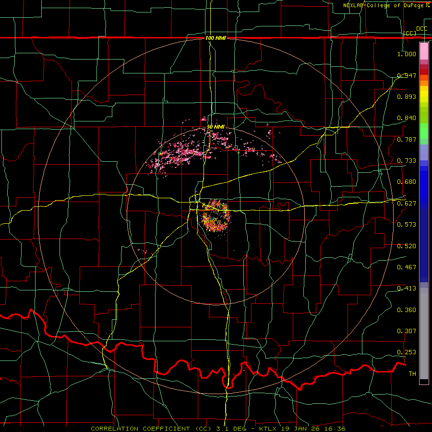This screenshot has height=432, width=432.
Task: Click the 0.253 scale value
Action: click(x=407, y=352)
